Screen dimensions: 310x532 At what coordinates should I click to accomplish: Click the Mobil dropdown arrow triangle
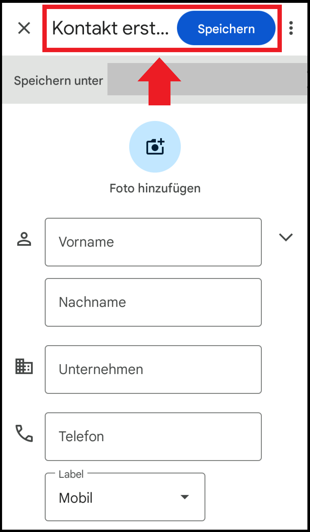185,497
